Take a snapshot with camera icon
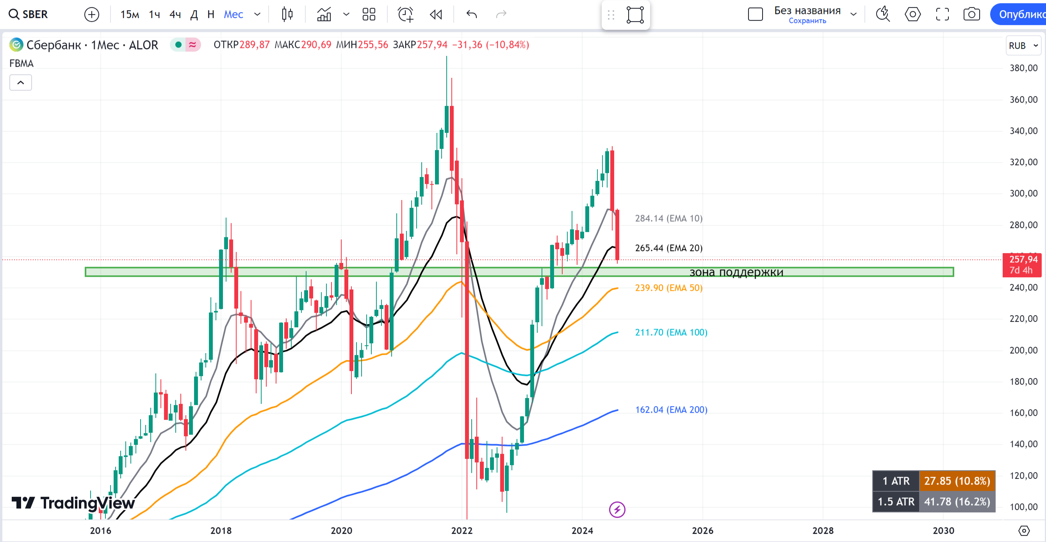1046x542 pixels. (x=971, y=14)
